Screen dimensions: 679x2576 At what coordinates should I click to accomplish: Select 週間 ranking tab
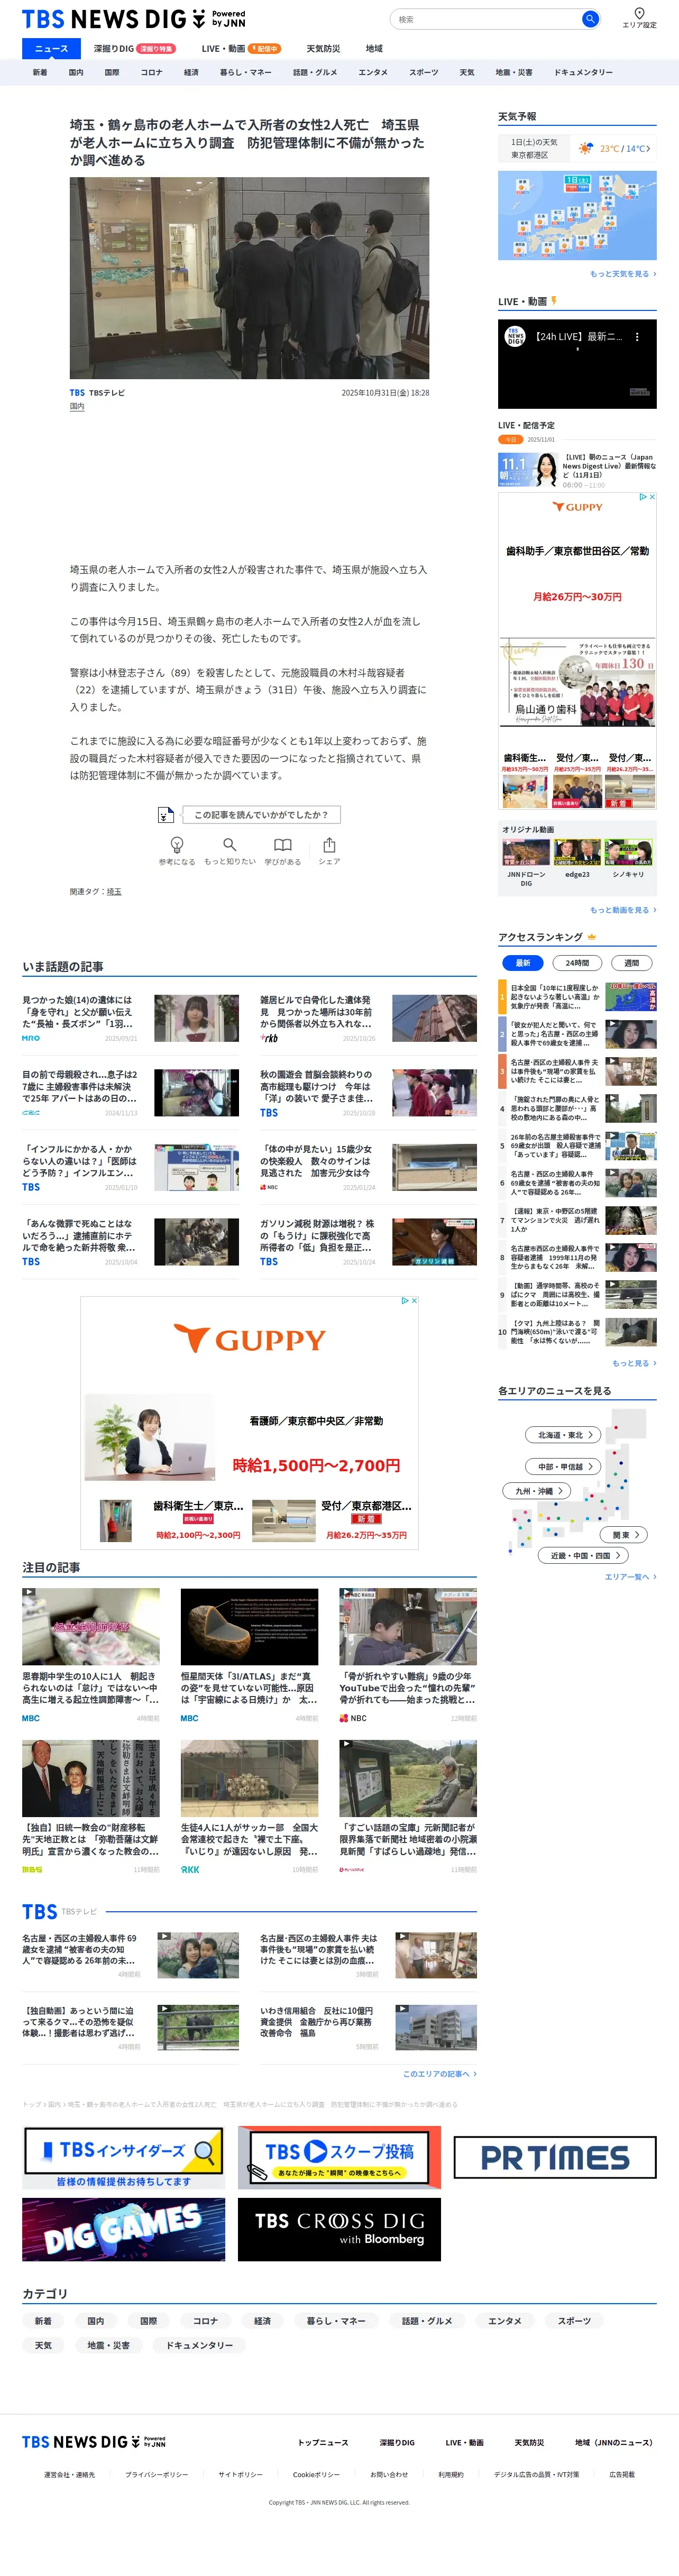point(631,963)
